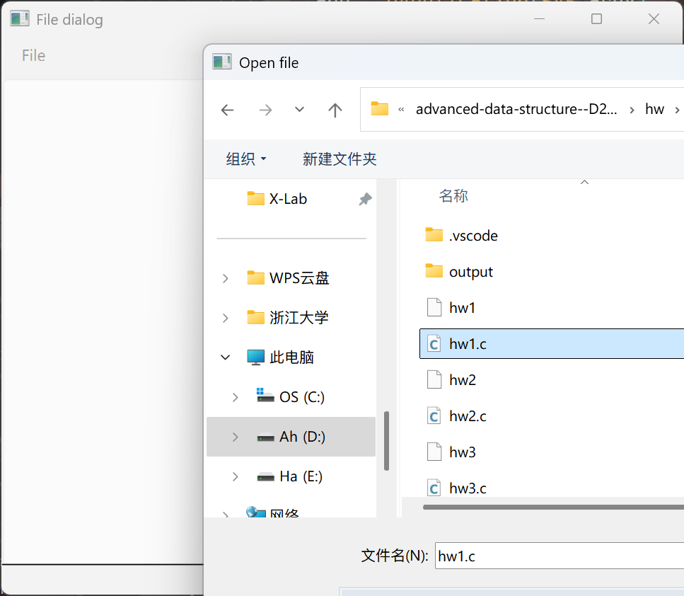The image size is (684, 596).
Task: Click the Forward navigation arrow
Action: [265, 110]
